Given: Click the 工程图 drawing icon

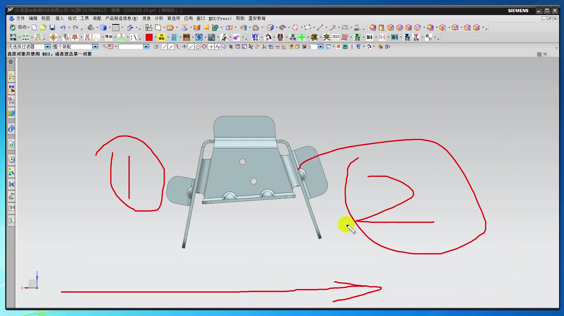Looking at the screenshot, I should click(121, 37).
